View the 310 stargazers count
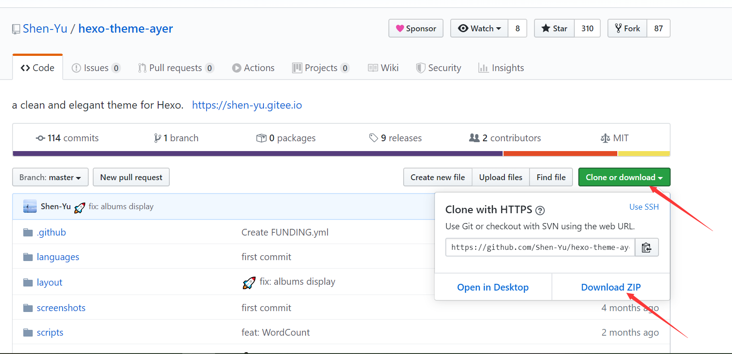Screen dimensions: 732x354 pyautogui.click(x=587, y=28)
